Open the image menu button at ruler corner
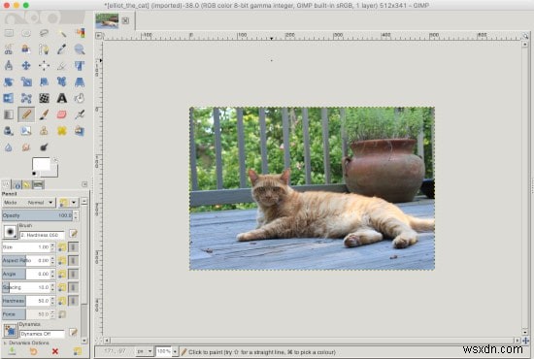 99,35
